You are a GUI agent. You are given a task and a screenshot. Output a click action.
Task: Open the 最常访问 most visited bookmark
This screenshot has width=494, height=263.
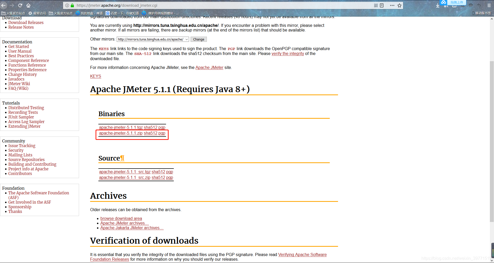click(x=37, y=13)
